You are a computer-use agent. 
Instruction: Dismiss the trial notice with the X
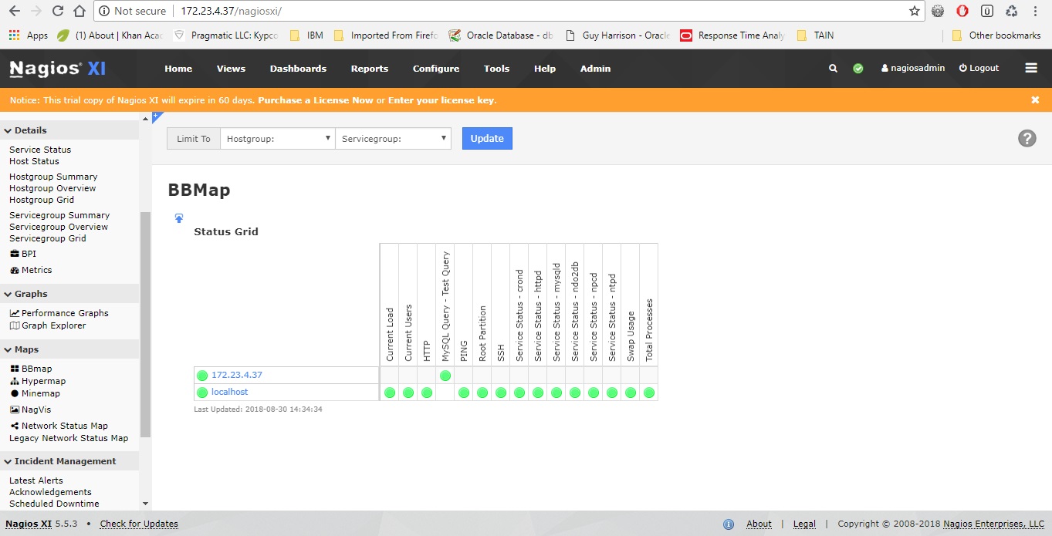(x=1035, y=100)
